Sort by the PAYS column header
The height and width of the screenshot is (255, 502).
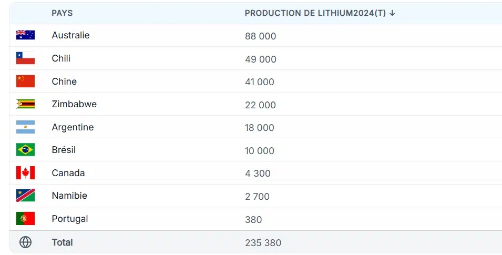point(62,13)
